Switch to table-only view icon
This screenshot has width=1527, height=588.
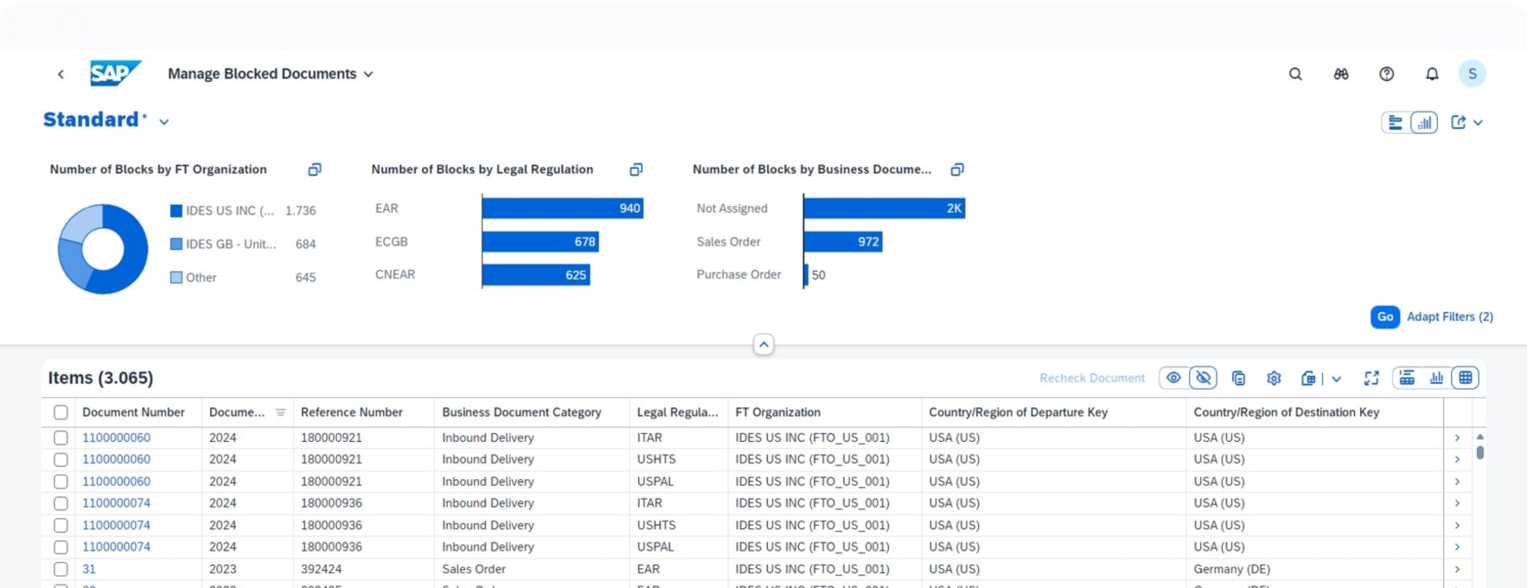[x=1465, y=378]
